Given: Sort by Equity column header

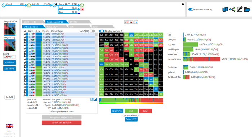Looking at the screenshot, I should (x=45, y=31).
